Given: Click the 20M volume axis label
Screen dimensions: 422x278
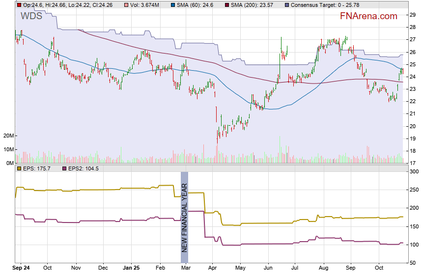Looking at the screenshot, I should (x=8, y=136).
